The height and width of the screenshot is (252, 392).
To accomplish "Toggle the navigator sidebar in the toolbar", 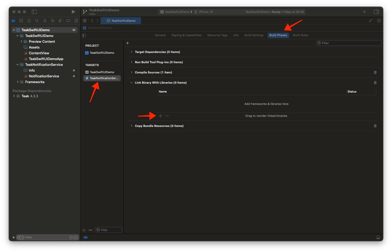I will coord(34,12).
